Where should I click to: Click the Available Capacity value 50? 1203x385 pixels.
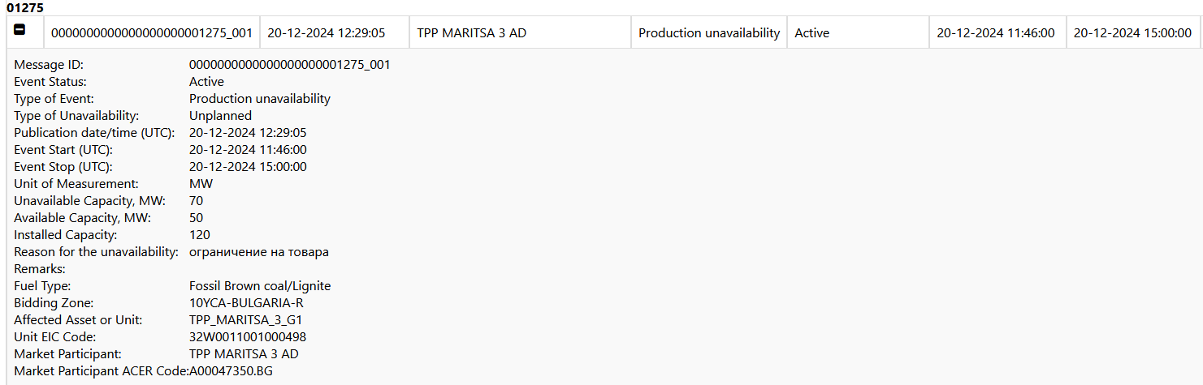196,218
